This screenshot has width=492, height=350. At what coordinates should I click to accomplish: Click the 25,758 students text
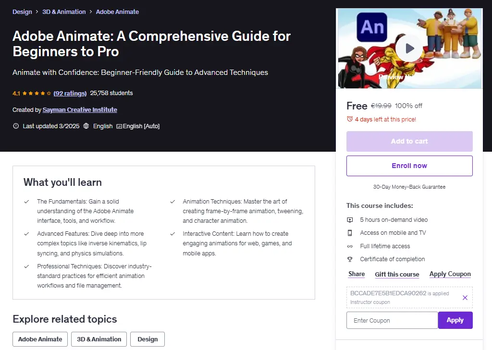[111, 93]
